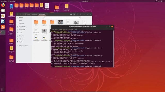The height and width of the screenshot is (92, 165).
Task: Select the LAB3 desktop folder
Action: point(27,6)
